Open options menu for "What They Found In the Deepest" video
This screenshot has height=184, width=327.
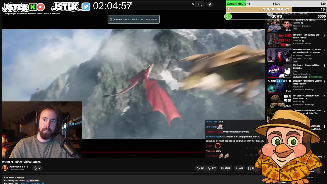[324, 81]
